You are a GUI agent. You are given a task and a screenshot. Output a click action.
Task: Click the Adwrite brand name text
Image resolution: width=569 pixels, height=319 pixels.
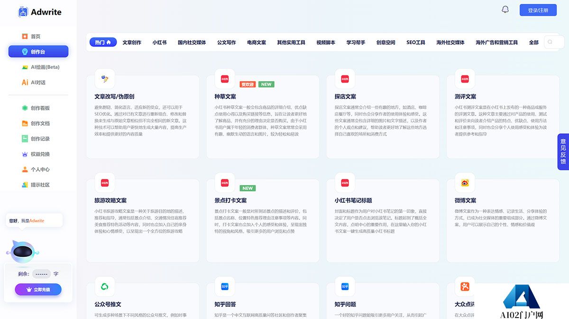click(x=46, y=12)
